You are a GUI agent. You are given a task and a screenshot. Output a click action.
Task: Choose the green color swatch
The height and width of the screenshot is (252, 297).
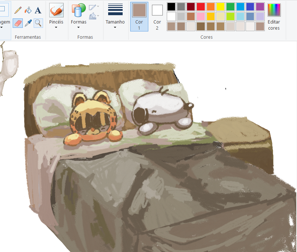pyautogui.click(x=230, y=7)
